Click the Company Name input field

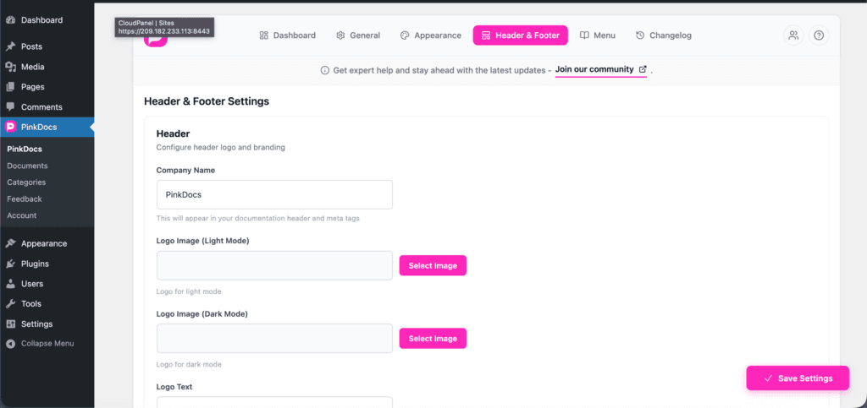(x=274, y=194)
